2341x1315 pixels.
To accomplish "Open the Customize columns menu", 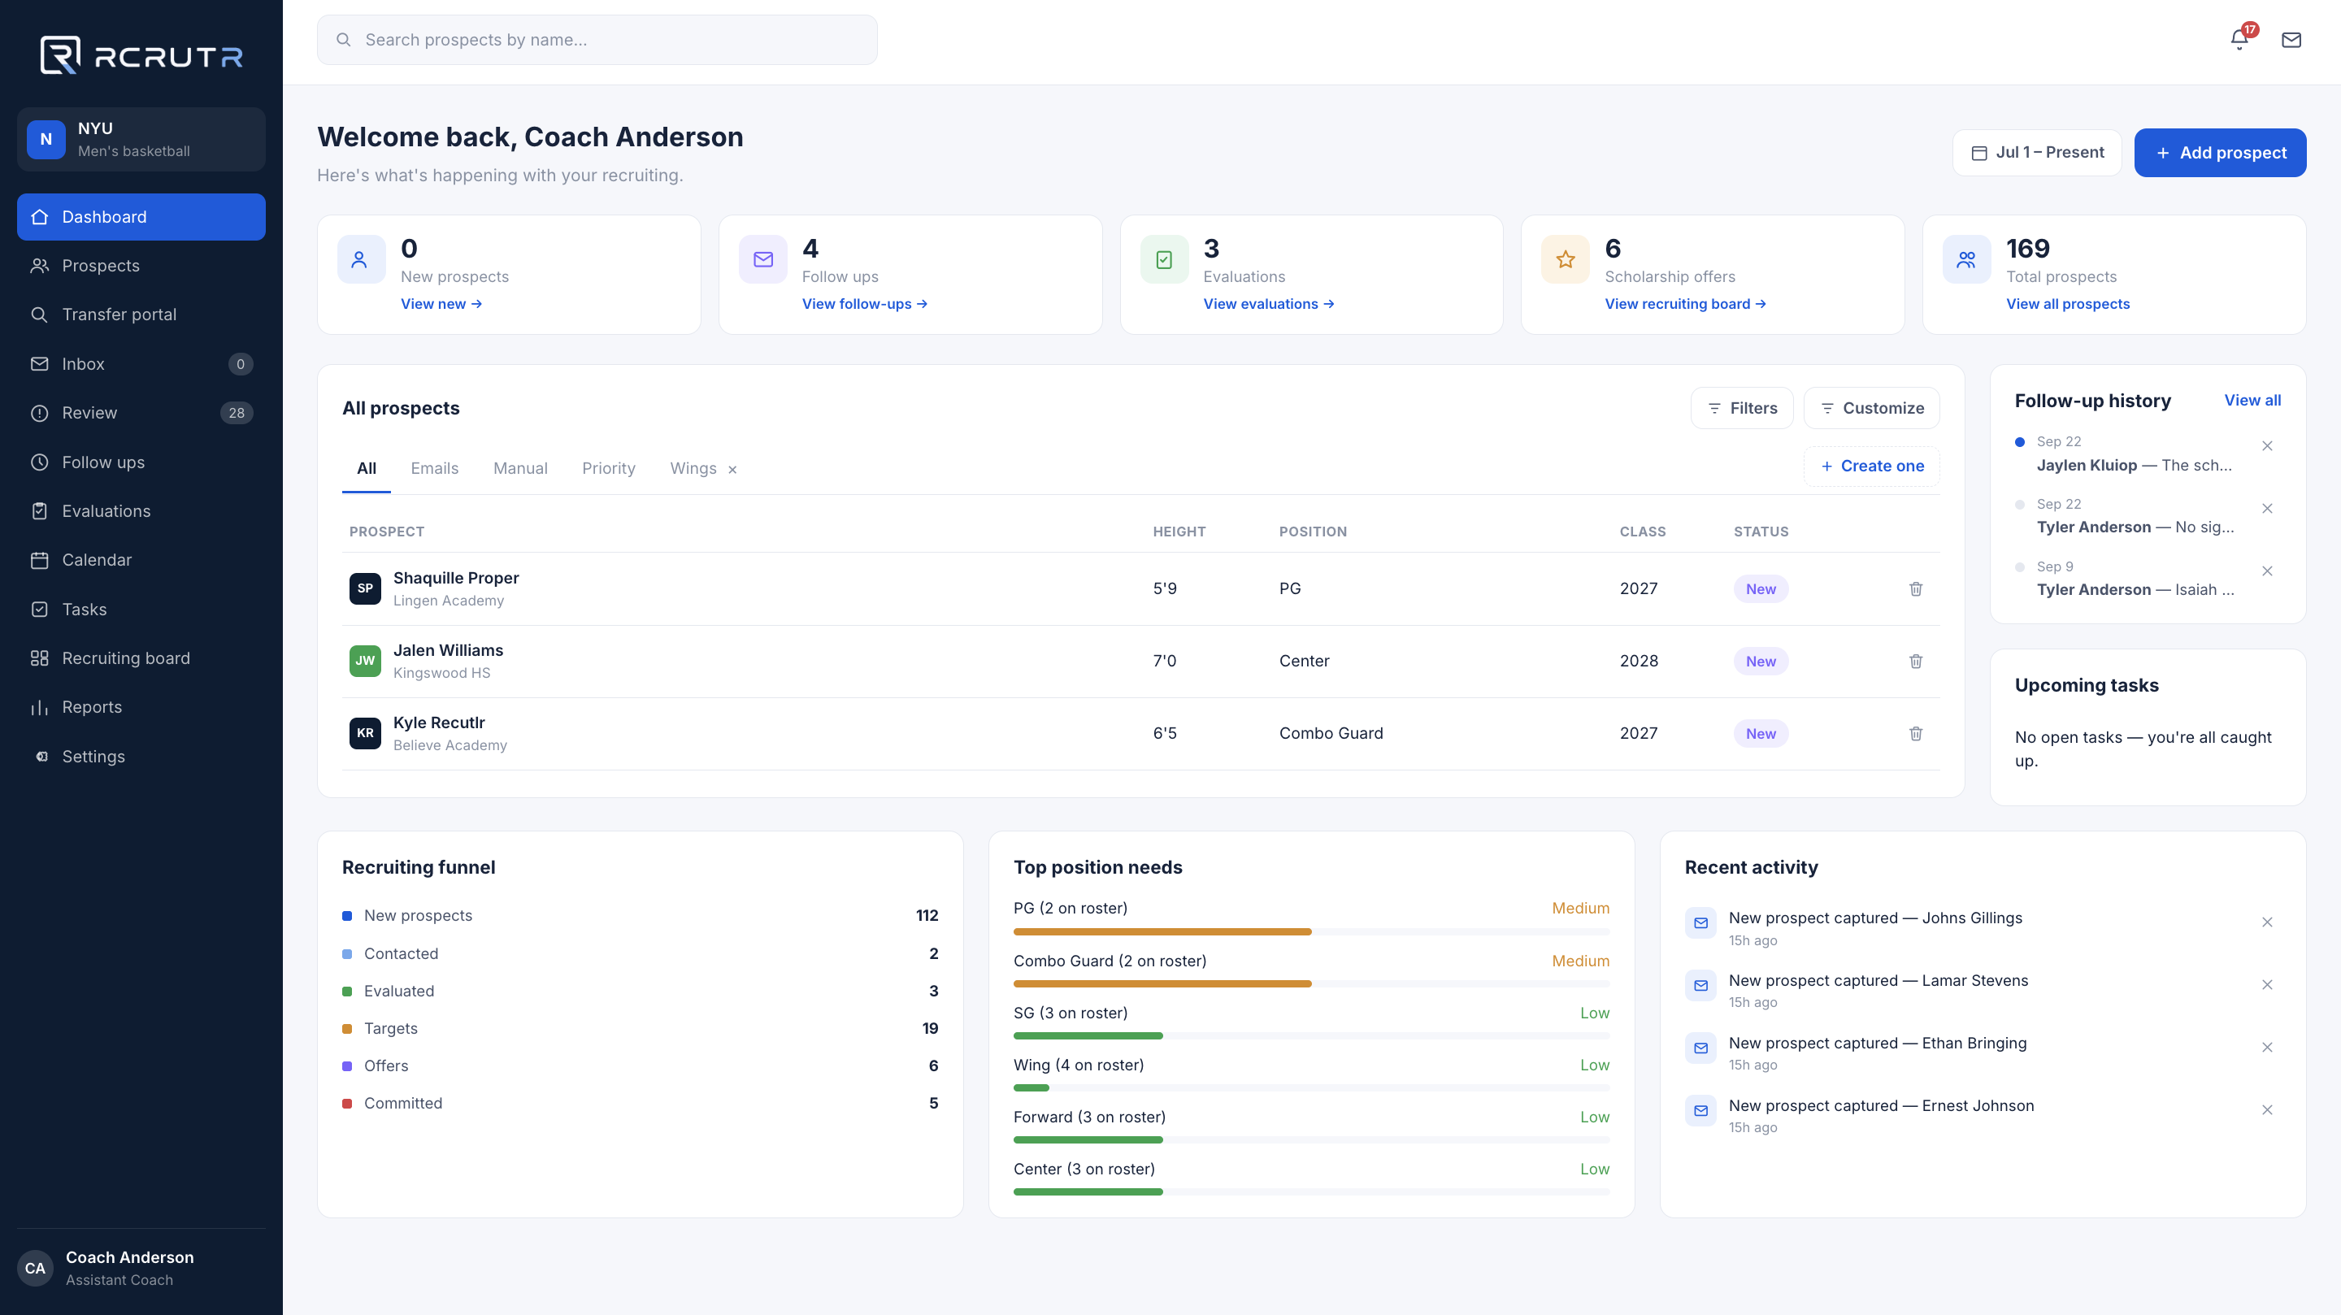I will 1872,408.
